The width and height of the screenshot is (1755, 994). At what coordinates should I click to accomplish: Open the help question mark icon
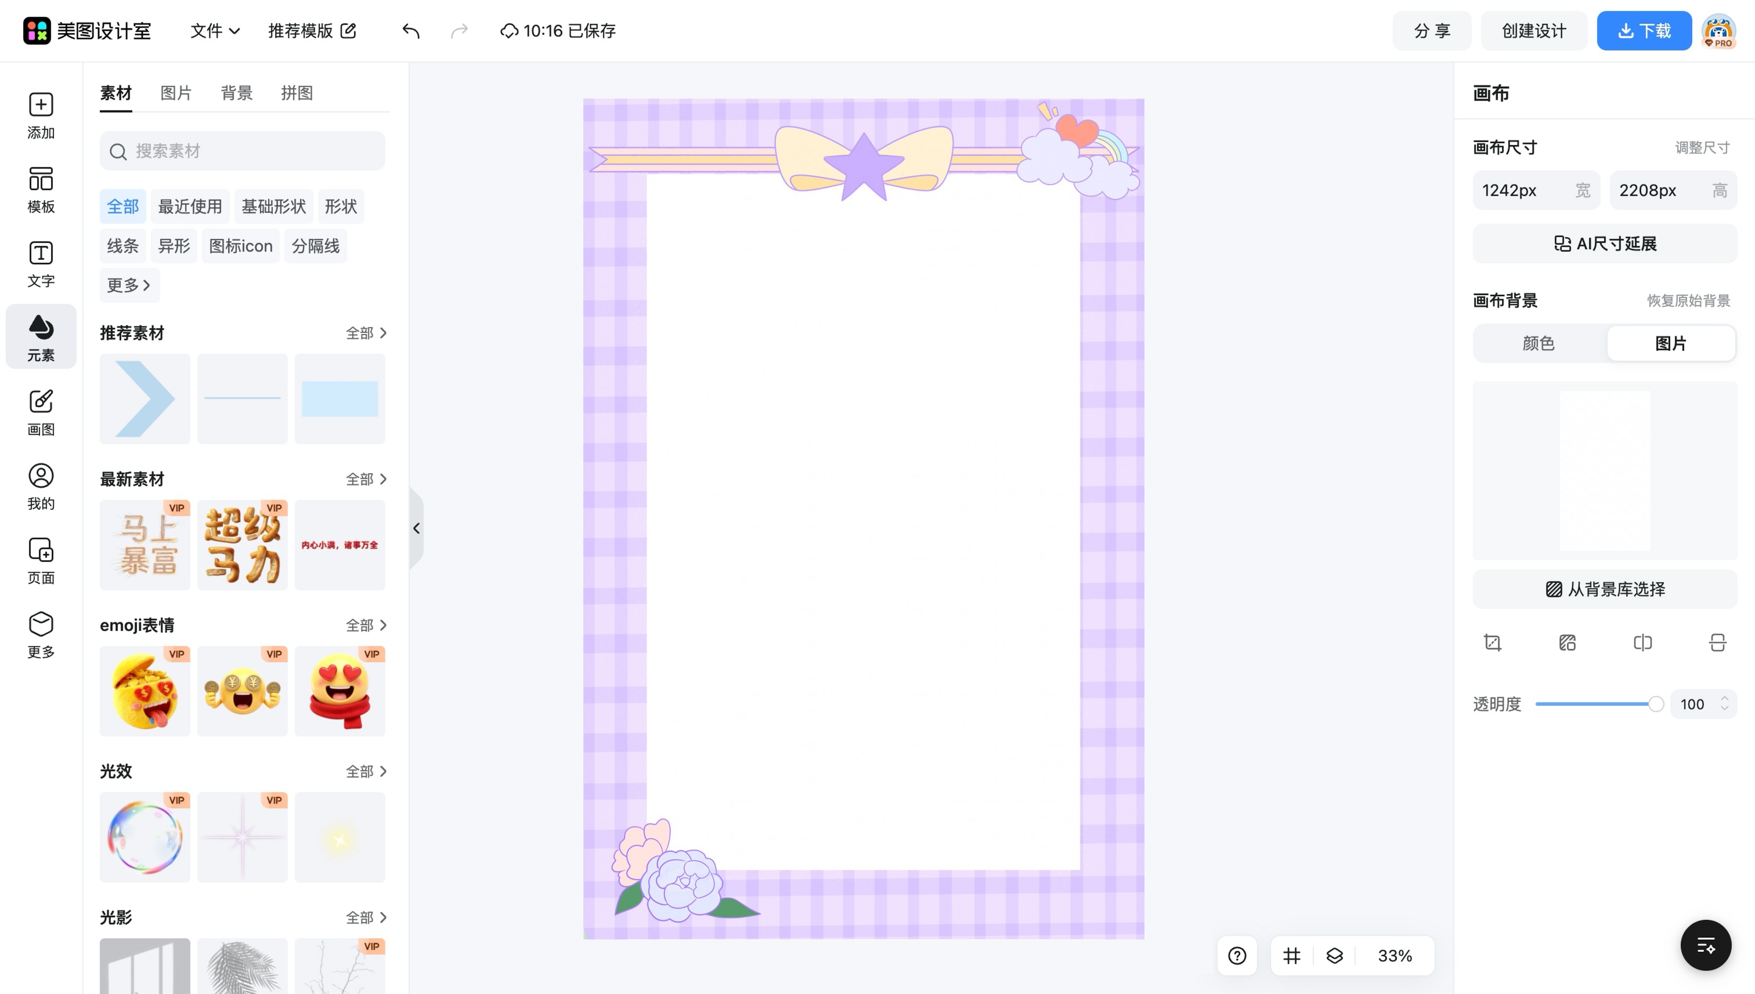(1237, 956)
